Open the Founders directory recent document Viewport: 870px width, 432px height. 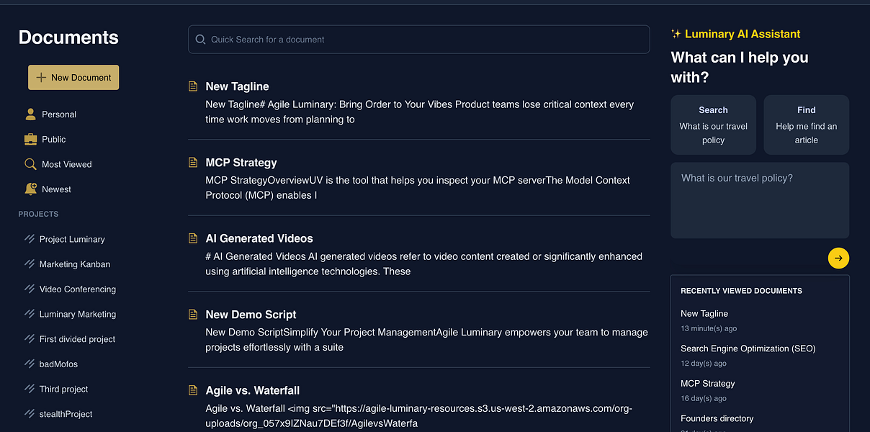point(717,418)
